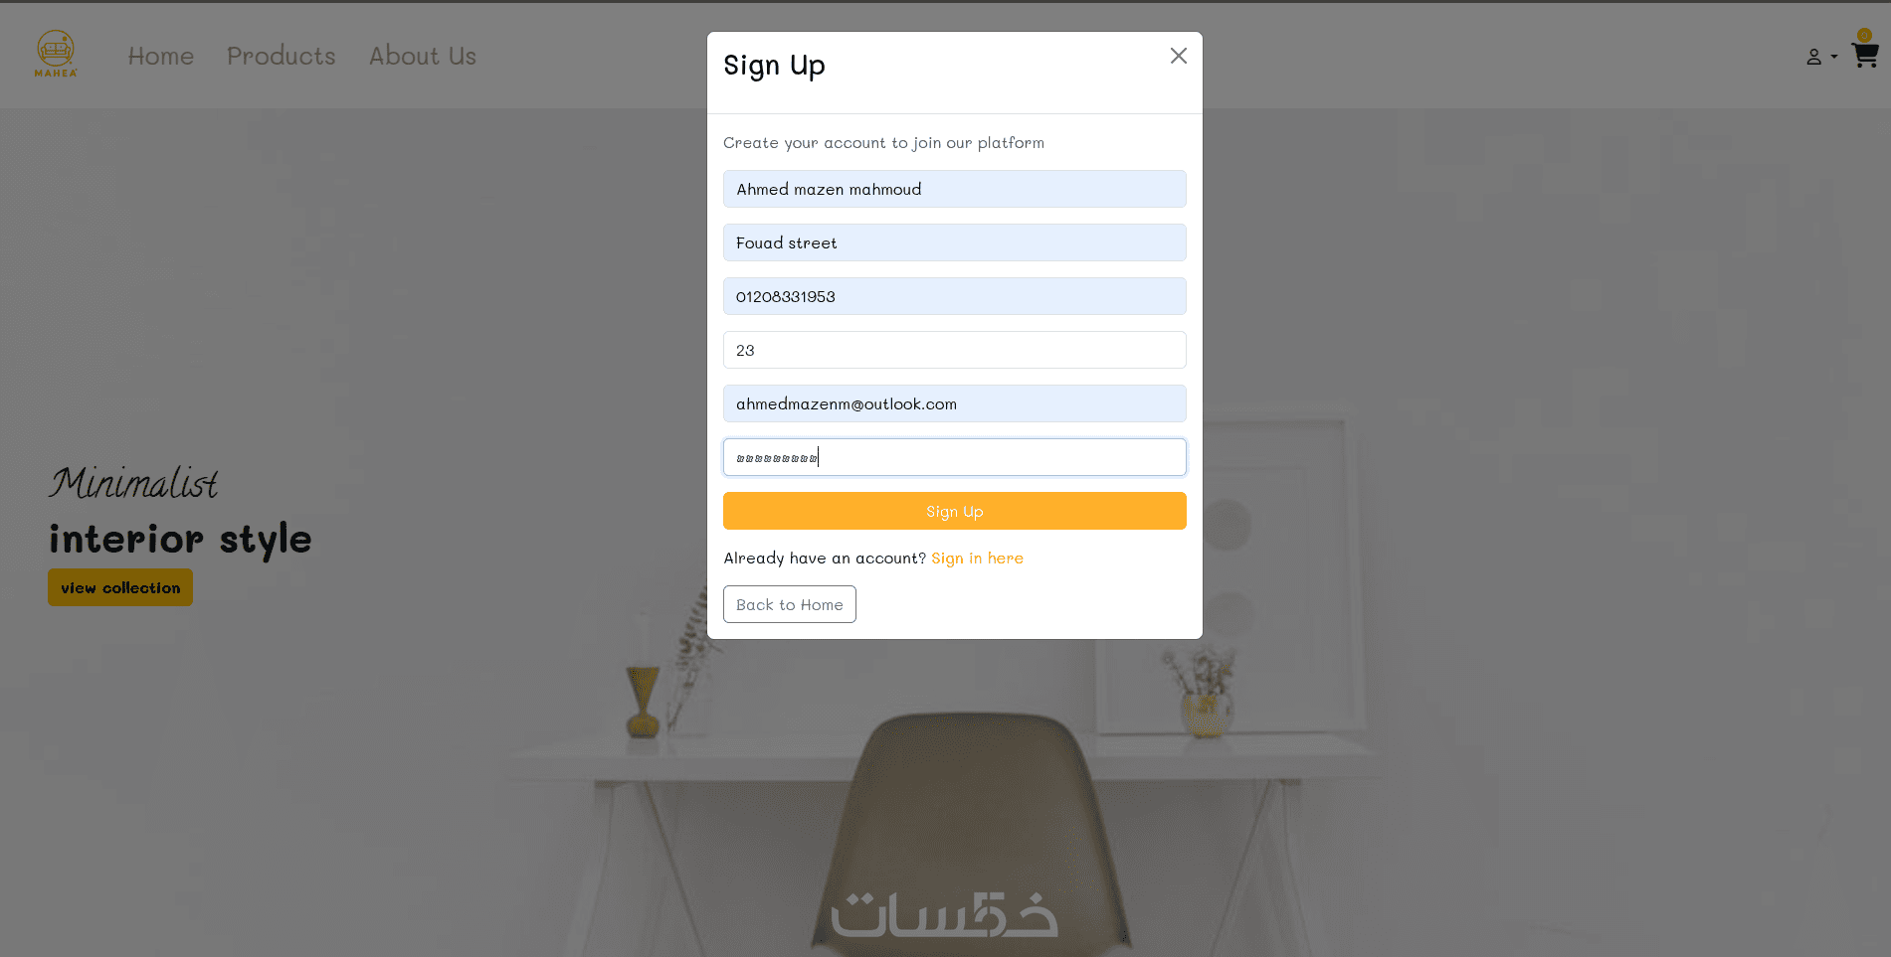Expand the account dropdown caret
Viewport: 1891px width, 957px height.
tap(1833, 57)
